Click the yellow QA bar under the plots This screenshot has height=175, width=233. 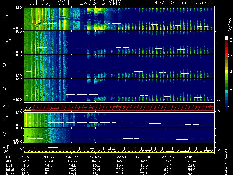(119, 153)
